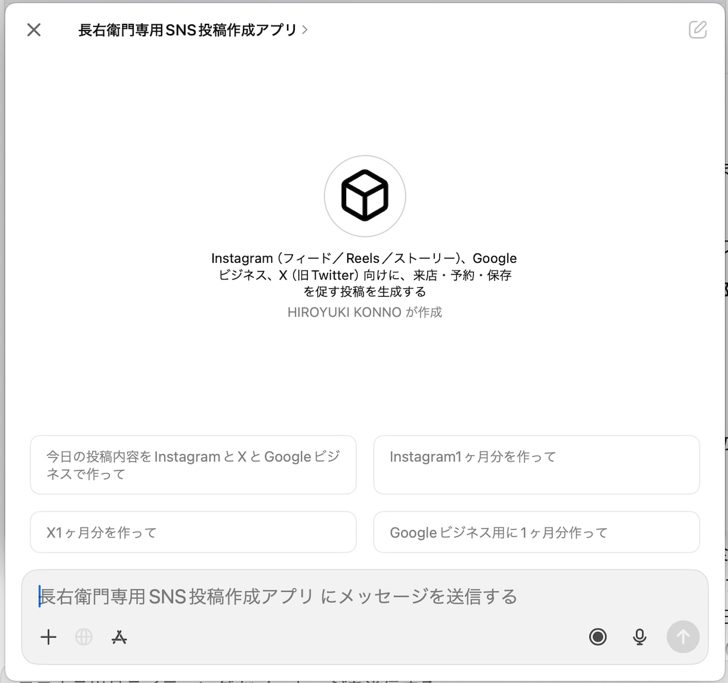The image size is (728, 683).
Task: Activate microphone dictation icon
Action: tap(639, 637)
